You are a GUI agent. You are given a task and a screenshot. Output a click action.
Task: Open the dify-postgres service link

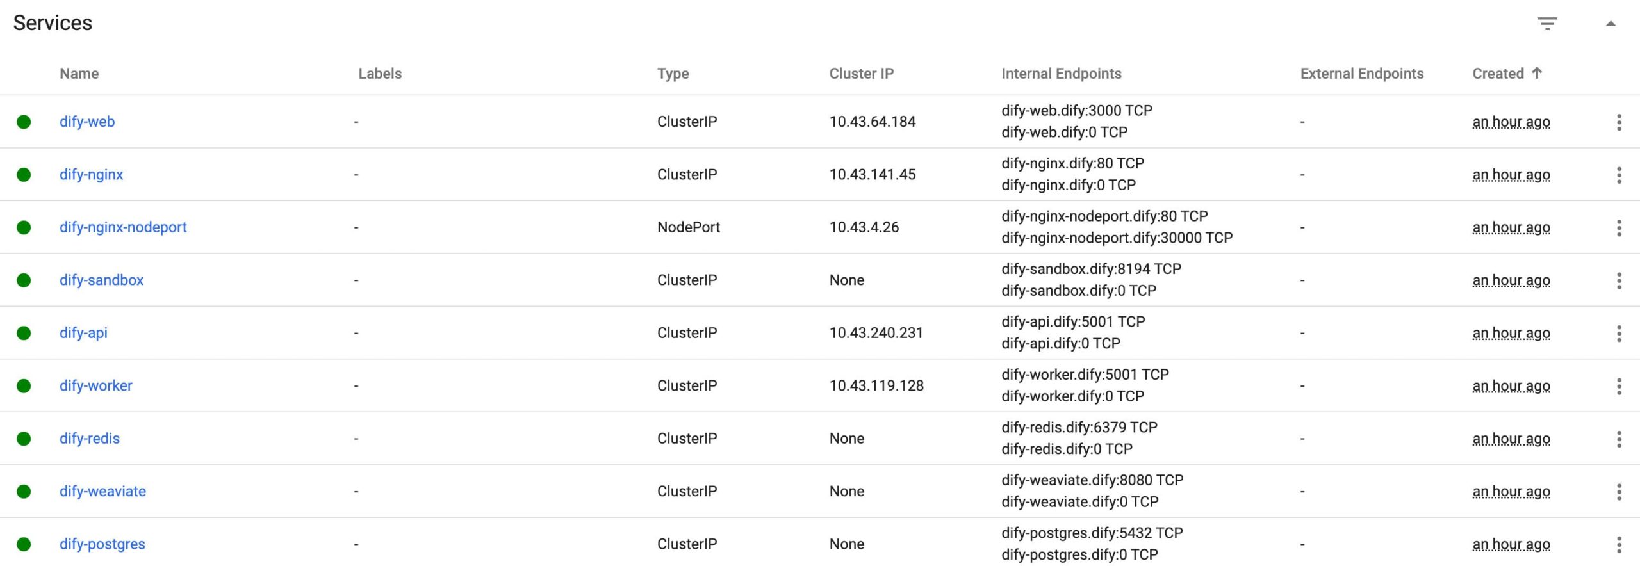102,544
